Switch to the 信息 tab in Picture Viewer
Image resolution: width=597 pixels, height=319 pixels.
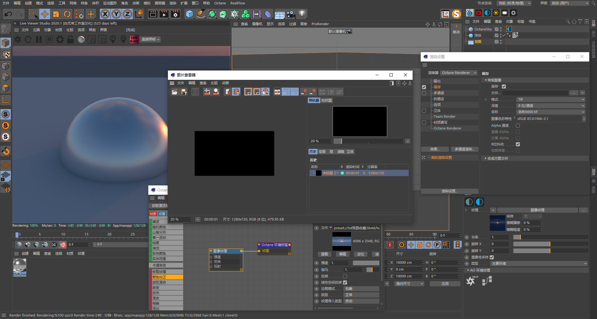pos(322,152)
